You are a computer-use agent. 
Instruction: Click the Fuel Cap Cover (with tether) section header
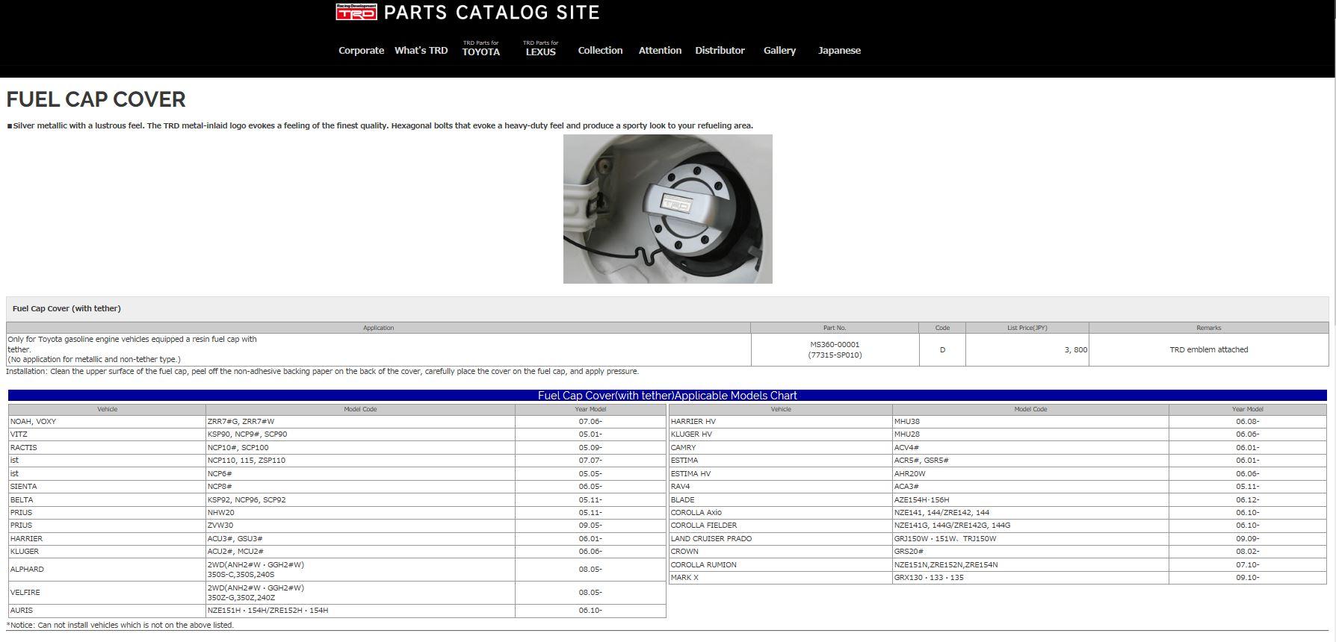(667, 308)
